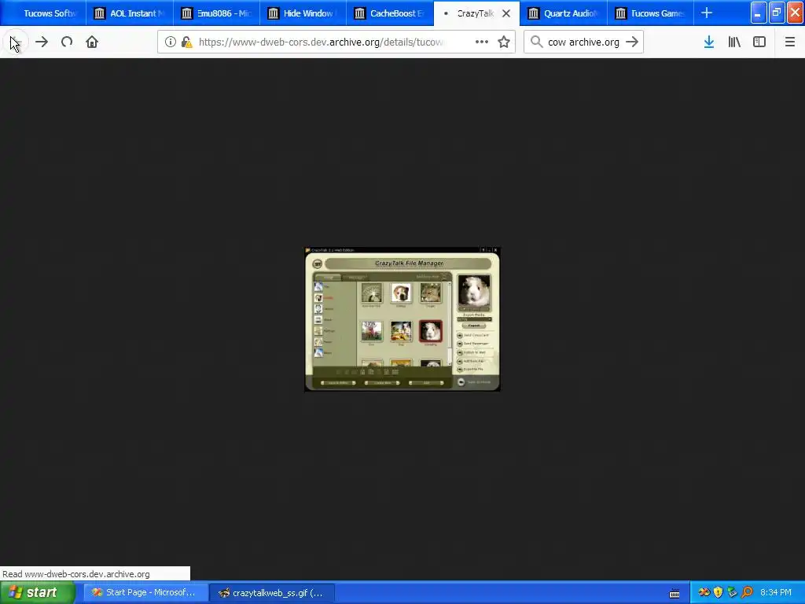The image size is (805, 604).
Task: Bookmark this page with the star
Action: click(504, 42)
